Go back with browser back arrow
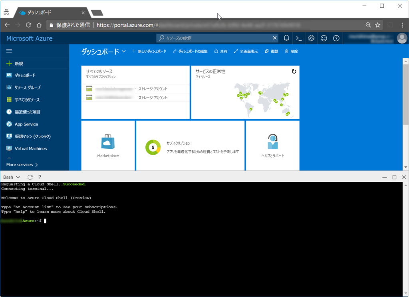Screen dimensions: 409x297 [x=7, y=25]
